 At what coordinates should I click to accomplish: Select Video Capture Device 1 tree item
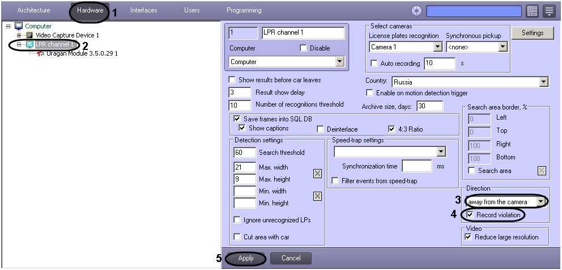[x=67, y=35]
